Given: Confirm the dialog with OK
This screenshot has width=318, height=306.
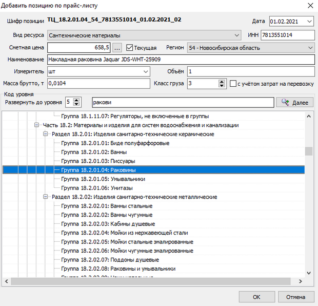Looking at the screenshot, I should pos(257,297).
